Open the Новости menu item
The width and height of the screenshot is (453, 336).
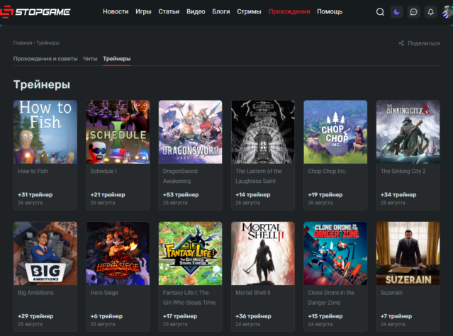point(116,11)
